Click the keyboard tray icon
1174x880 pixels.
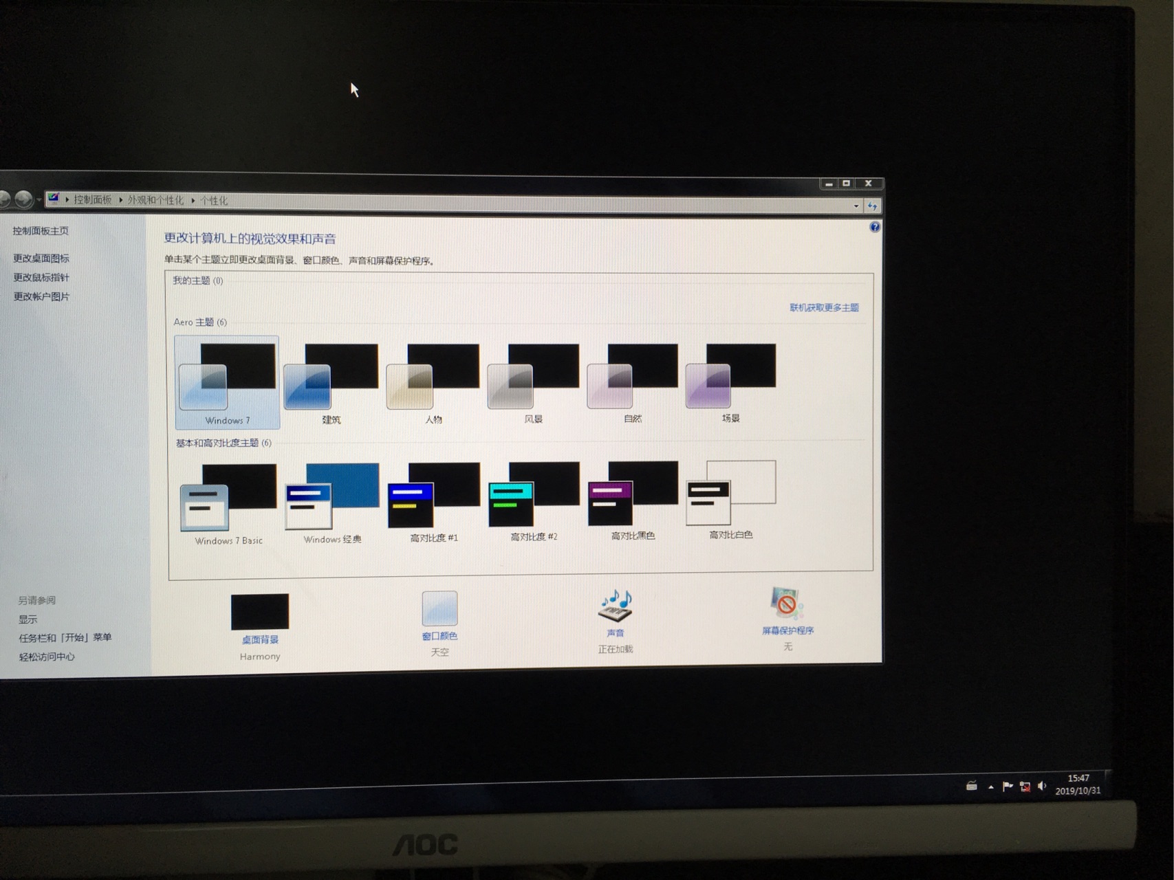[971, 786]
